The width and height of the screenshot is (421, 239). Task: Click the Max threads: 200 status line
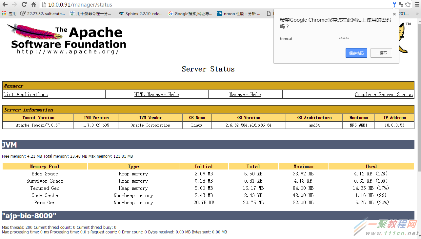[x=59, y=228]
